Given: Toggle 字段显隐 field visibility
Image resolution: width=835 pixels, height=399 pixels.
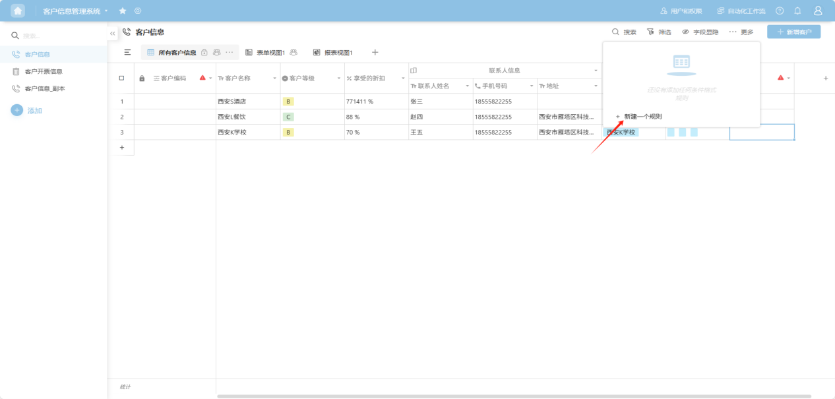Looking at the screenshot, I should click(700, 32).
